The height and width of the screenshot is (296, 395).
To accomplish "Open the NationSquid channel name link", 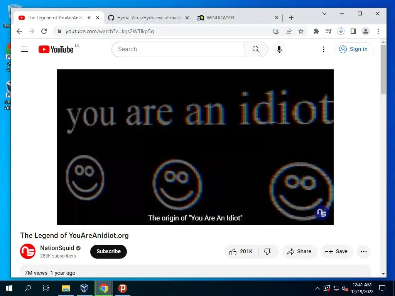I will pos(57,248).
